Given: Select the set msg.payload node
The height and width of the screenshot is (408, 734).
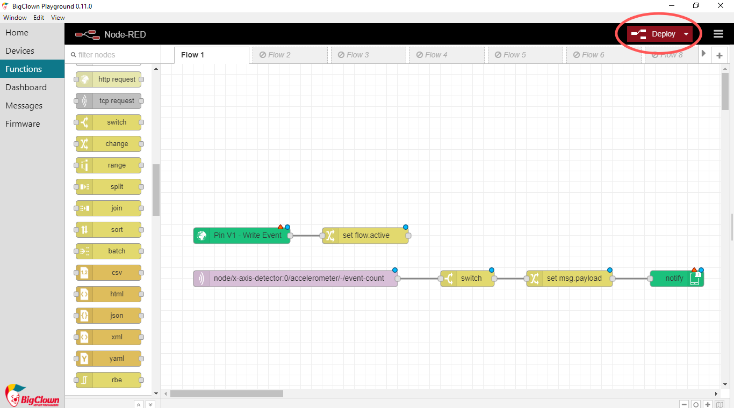Looking at the screenshot, I should coord(570,279).
